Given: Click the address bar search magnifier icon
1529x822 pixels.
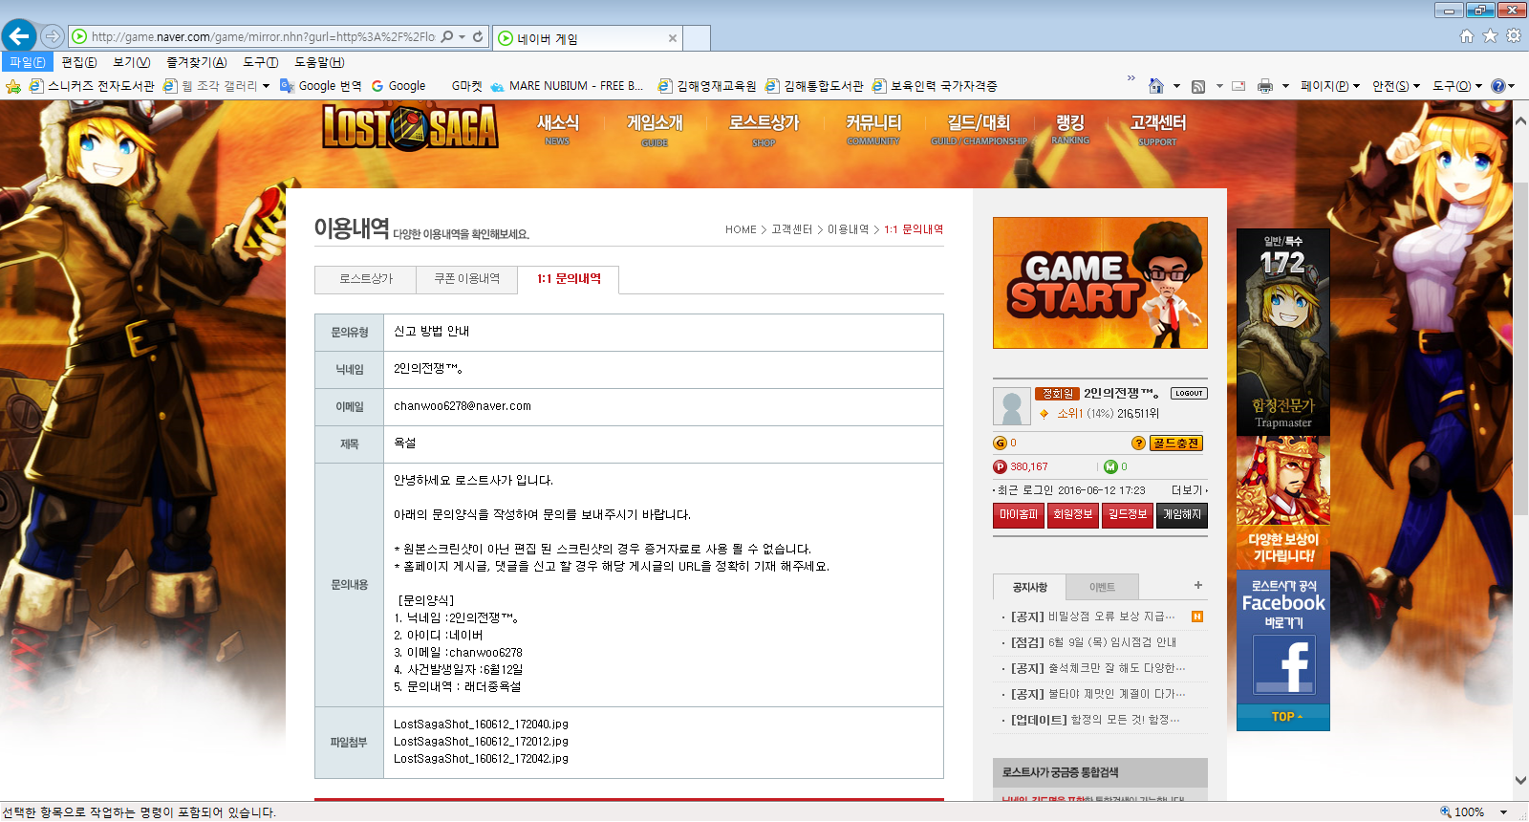Looking at the screenshot, I should coord(447,37).
